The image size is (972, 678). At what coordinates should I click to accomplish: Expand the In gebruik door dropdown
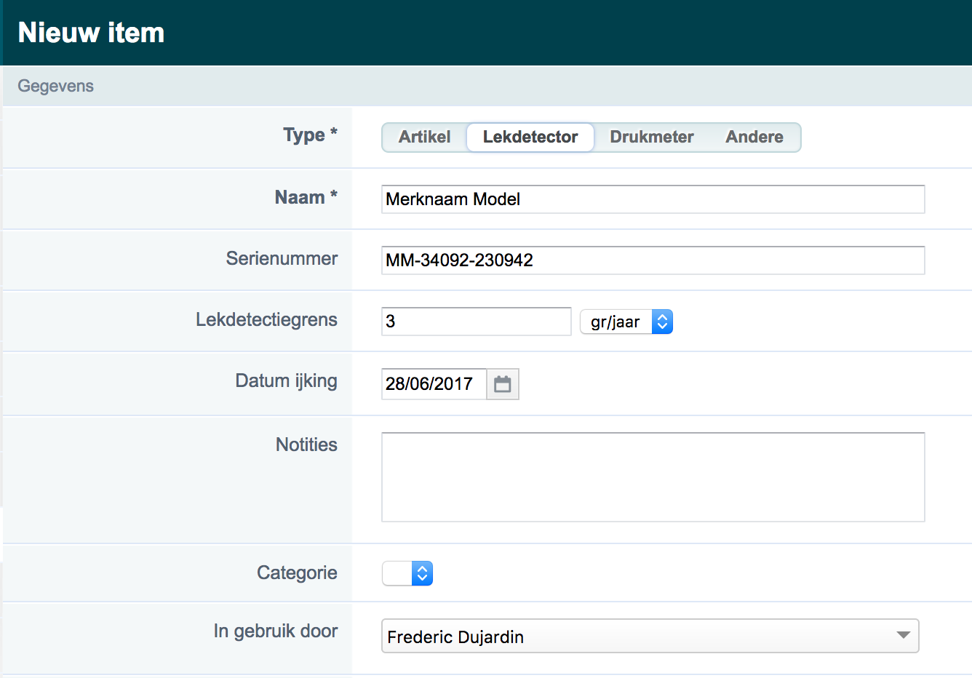(650, 636)
